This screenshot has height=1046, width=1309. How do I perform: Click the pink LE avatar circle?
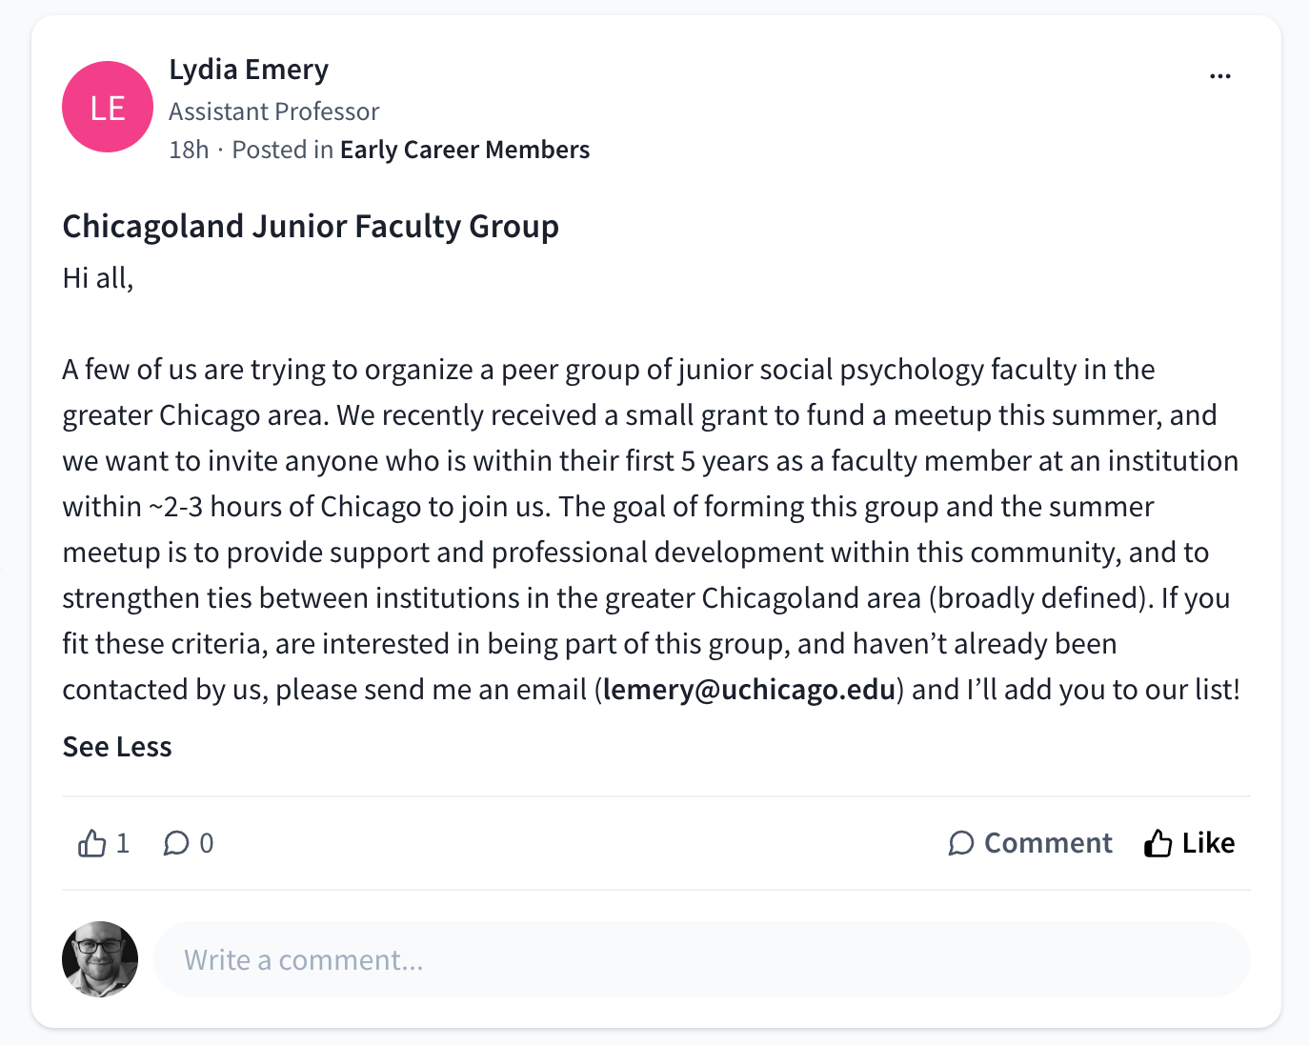point(108,107)
